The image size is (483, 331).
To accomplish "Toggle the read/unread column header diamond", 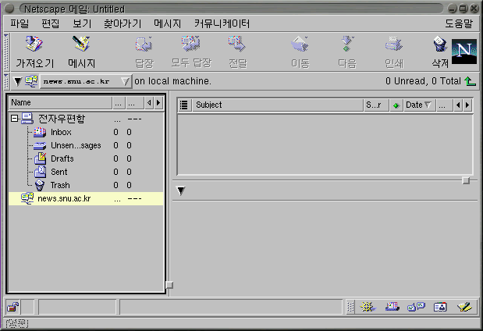I will click(x=396, y=105).
